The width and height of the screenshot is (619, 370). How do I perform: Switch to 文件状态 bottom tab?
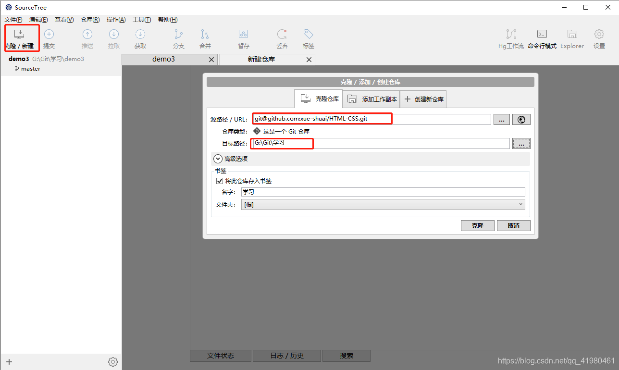click(221, 356)
